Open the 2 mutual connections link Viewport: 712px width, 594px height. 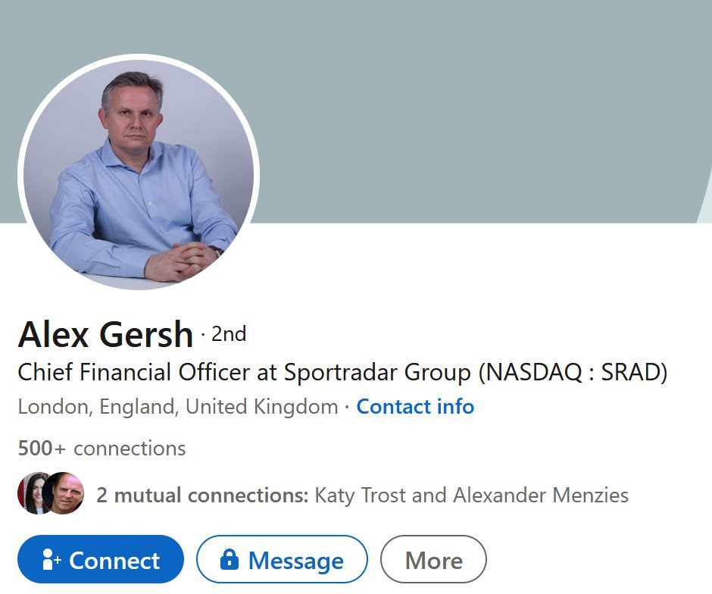[201, 496]
